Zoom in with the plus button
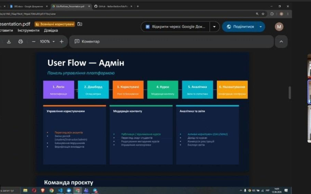 (x=61, y=42)
